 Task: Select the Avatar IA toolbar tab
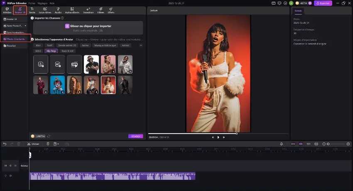[x=20, y=10]
